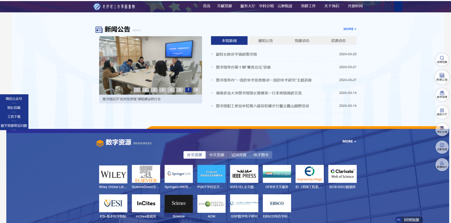Click the date 2024-03-25
This screenshot has width=451, height=223.
tap(348, 54)
